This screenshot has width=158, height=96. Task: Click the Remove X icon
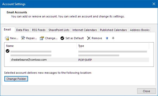click(x=89, y=38)
